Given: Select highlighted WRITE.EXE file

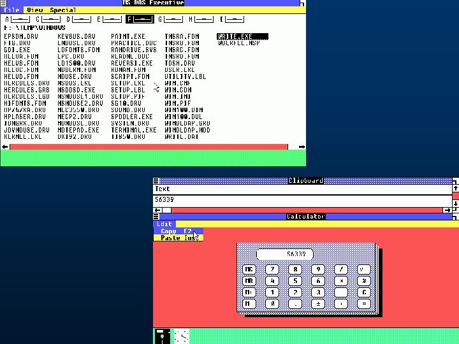Looking at the screenshot, I should 242,36.
